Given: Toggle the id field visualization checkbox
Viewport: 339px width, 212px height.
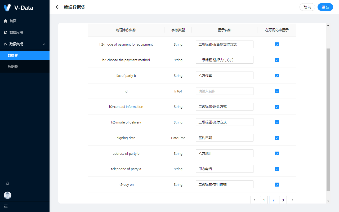Looking at the screenshot, I should point(277,91).
